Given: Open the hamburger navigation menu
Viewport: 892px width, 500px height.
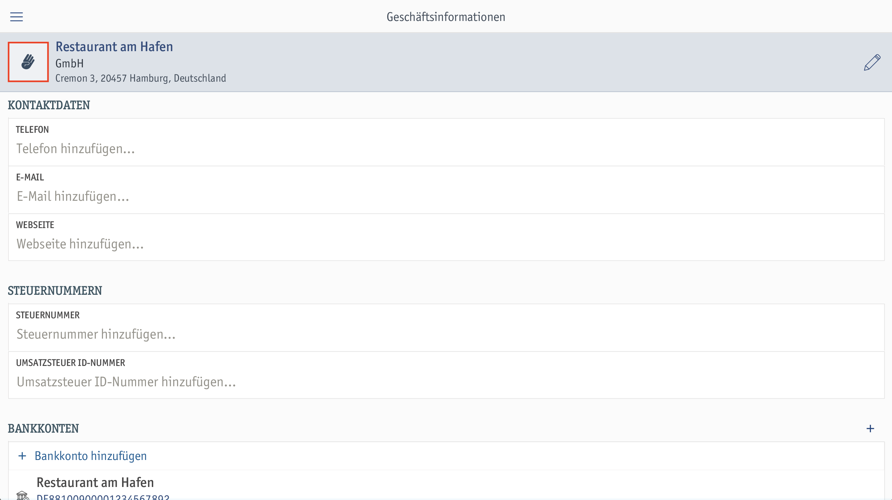Looking at the screenshot, I should click(16, 17).
